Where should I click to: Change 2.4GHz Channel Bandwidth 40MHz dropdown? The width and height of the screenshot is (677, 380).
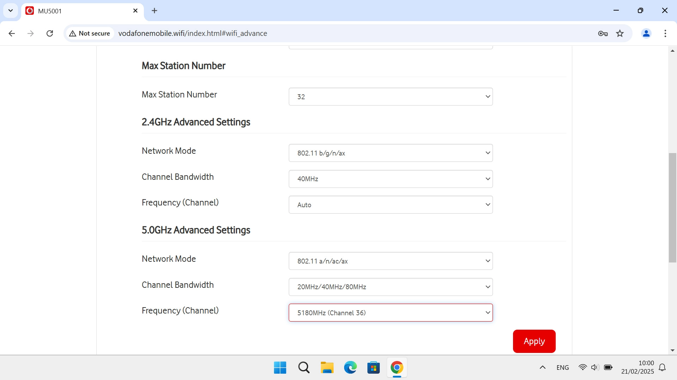[390, 179]
